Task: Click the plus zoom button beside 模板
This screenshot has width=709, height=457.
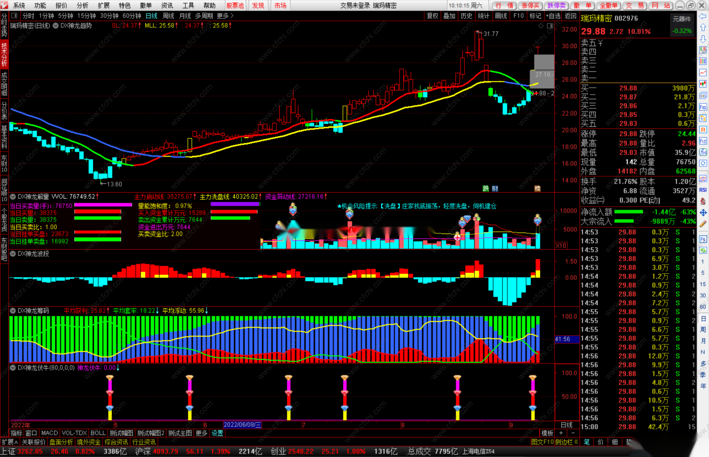Action: [561, 433]
